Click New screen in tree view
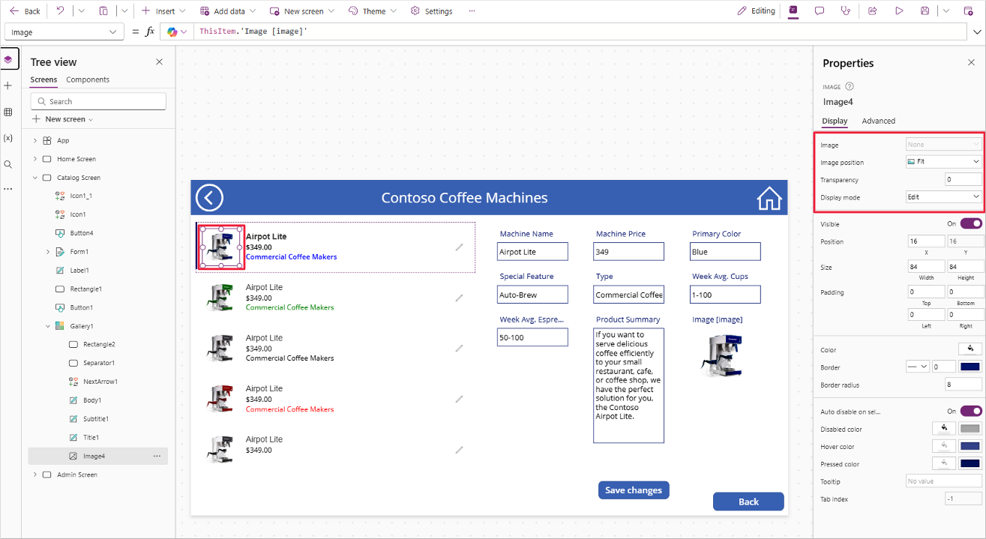This screenshot has height=539, width=986. tap(63, 119)
